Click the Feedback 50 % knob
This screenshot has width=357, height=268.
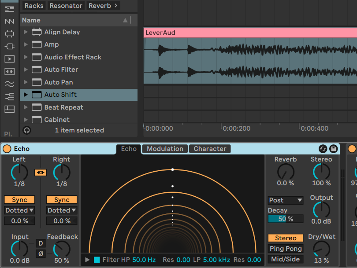click(x=62, y=249)
